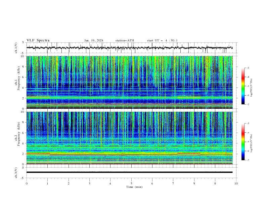Image resolution: width=266 pixels, height=206 pixels.
Task: Select the 'start UT = 4 :30: 1' text
Action: click(x=162, y=40)
